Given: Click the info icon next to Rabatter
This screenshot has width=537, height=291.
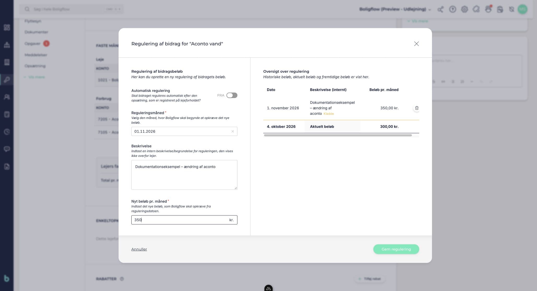Looking at the screenshot, I should coord(122,279).
